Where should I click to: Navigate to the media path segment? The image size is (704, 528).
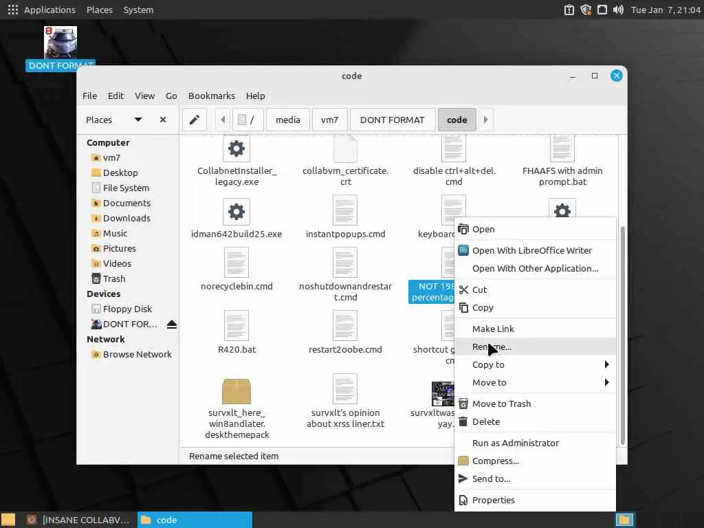(x=288, y=120)
